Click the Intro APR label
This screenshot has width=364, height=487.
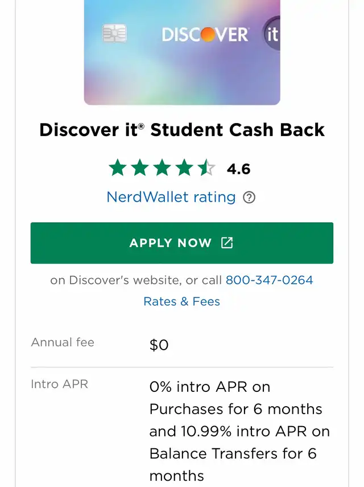tap(60, 384)
